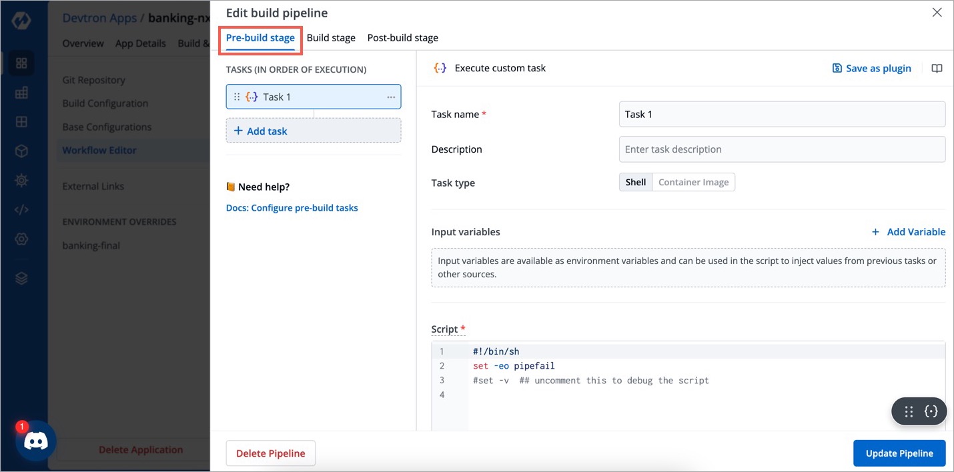The image size is (954, 472).
Task: Click the Delete Pipeline button
Action: (x=270, y=453)
